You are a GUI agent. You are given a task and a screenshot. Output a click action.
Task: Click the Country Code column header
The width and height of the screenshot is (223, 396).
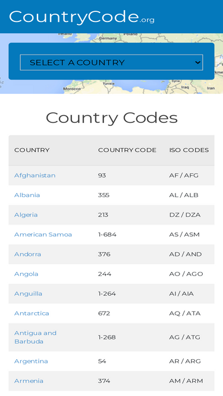point(127,150)
